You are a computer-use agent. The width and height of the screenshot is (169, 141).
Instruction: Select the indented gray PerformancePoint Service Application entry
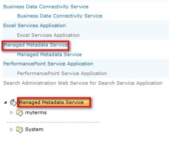coord(62,74)
